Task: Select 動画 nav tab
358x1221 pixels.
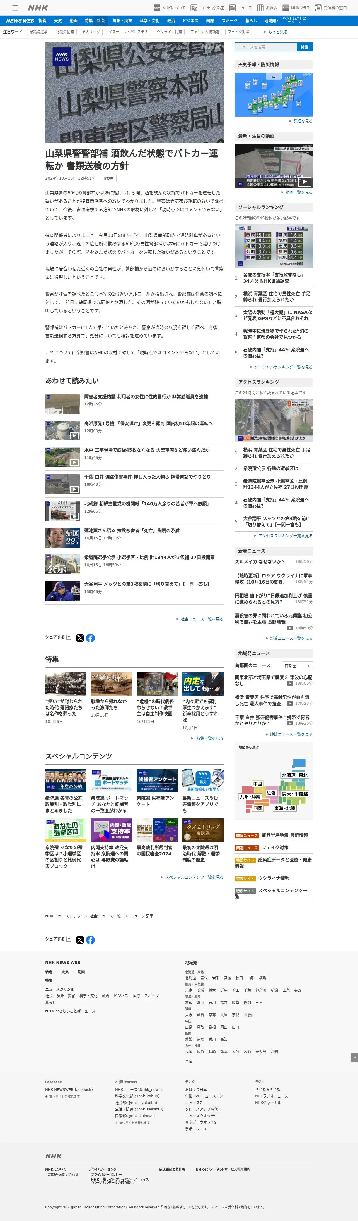Action: pyautogui.click(x=73, y=21)
